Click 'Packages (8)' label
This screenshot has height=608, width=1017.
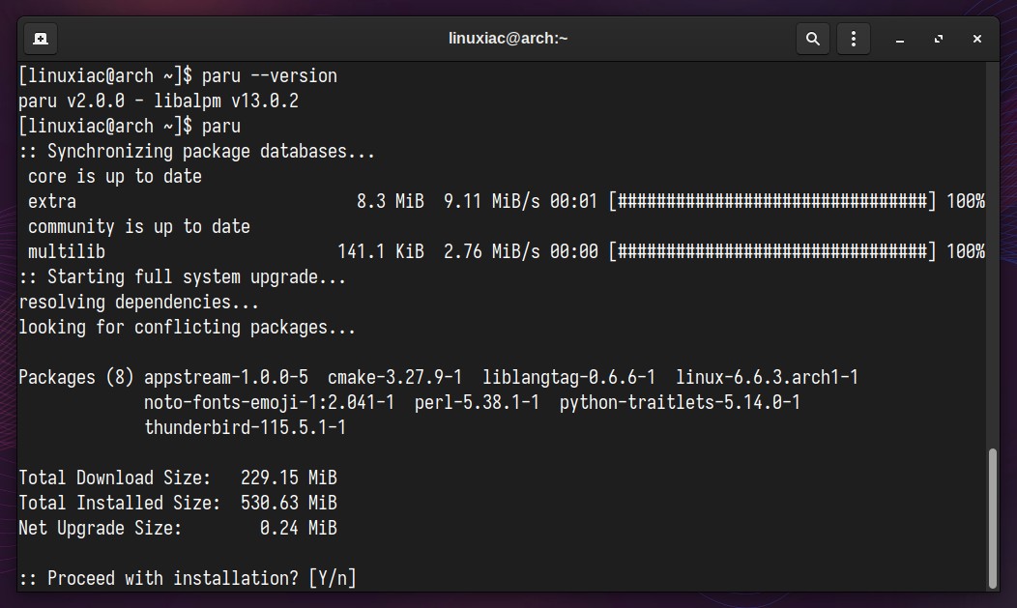pyautogui.click(x=75, y=377)
